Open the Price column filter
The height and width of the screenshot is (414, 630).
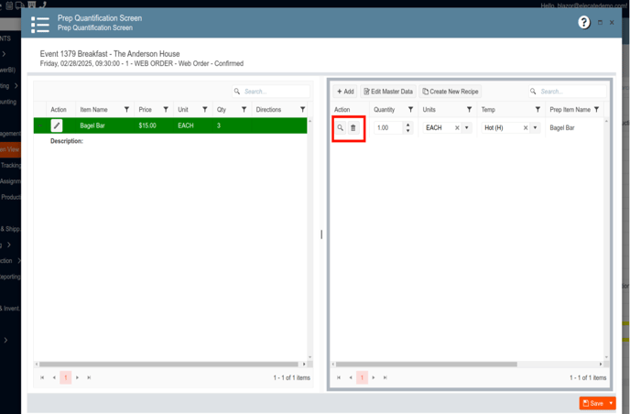coord(166,110)
